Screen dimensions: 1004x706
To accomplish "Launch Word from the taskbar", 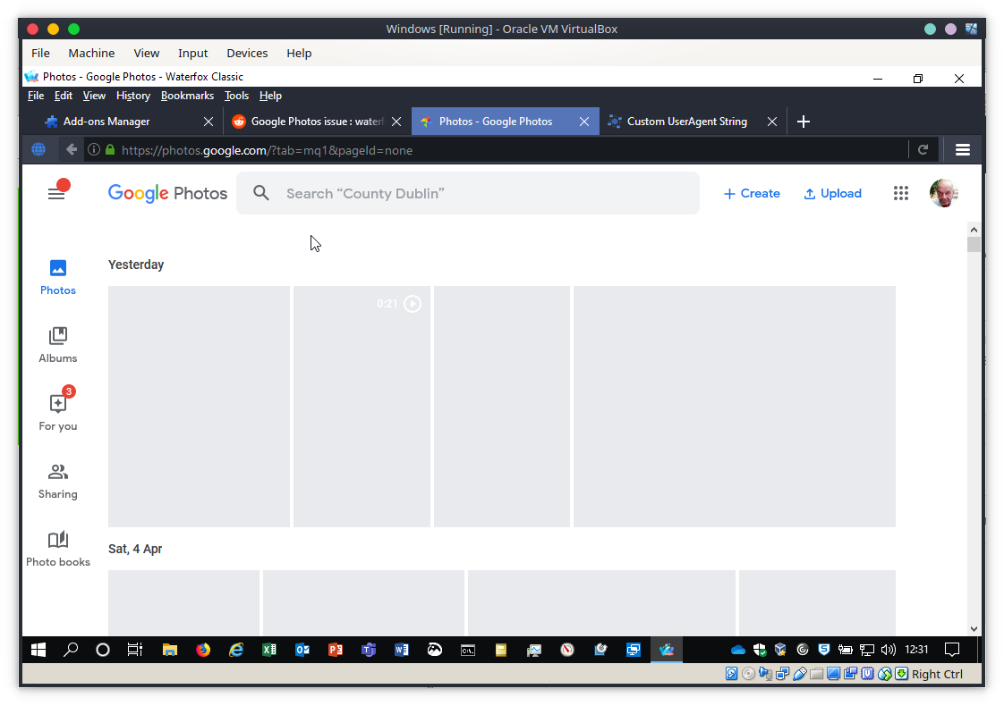I will click(x=402, y=650).
